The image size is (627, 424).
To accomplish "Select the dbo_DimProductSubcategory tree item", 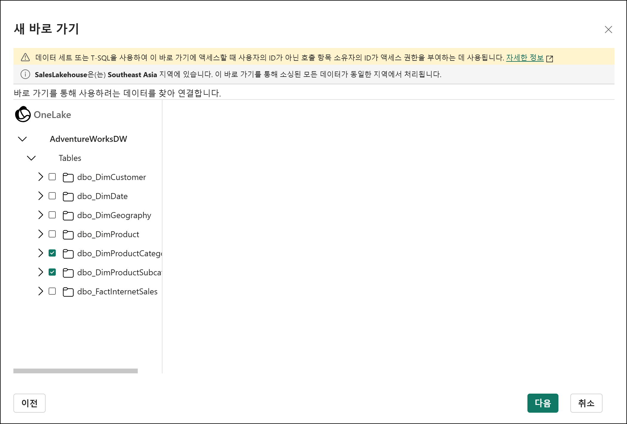I will [119, 273].
